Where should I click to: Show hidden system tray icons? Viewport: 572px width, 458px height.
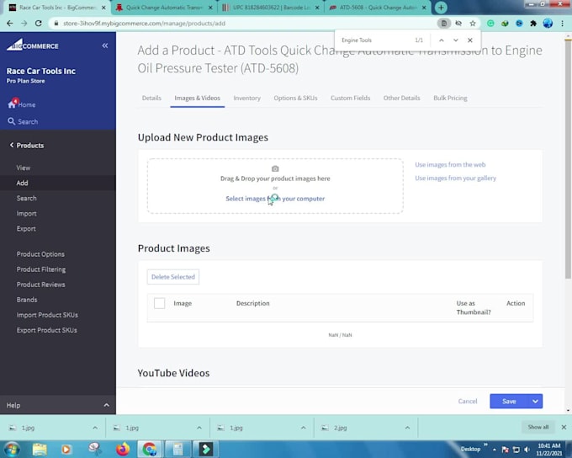(x=495, y=450)
